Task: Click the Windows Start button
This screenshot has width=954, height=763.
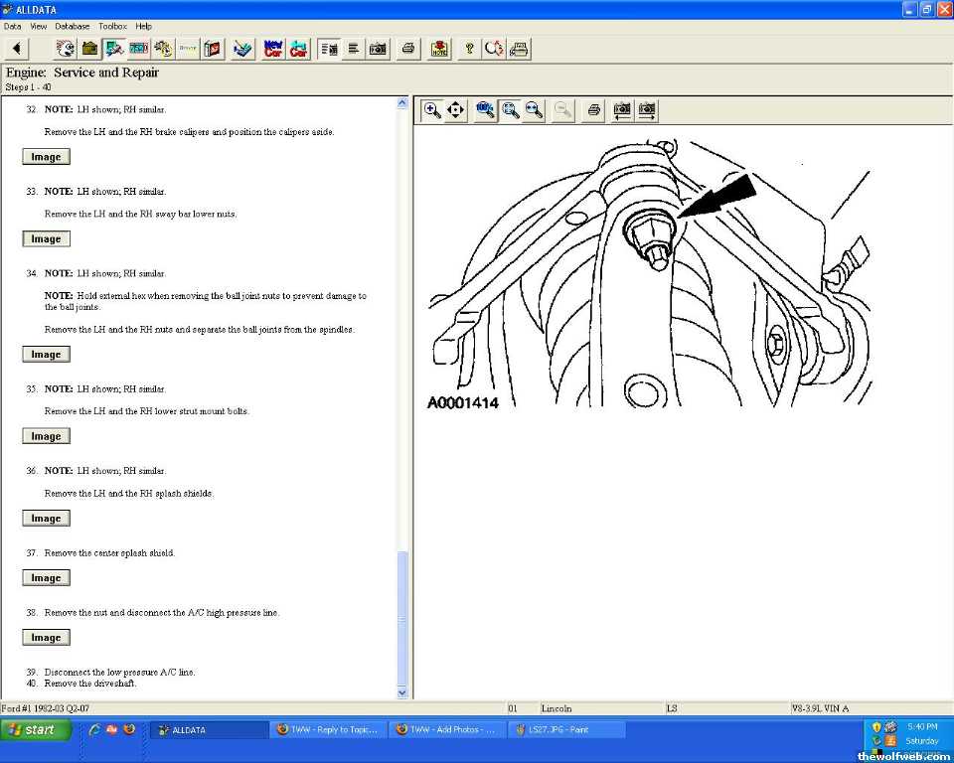Action: (x=36, y=729)
